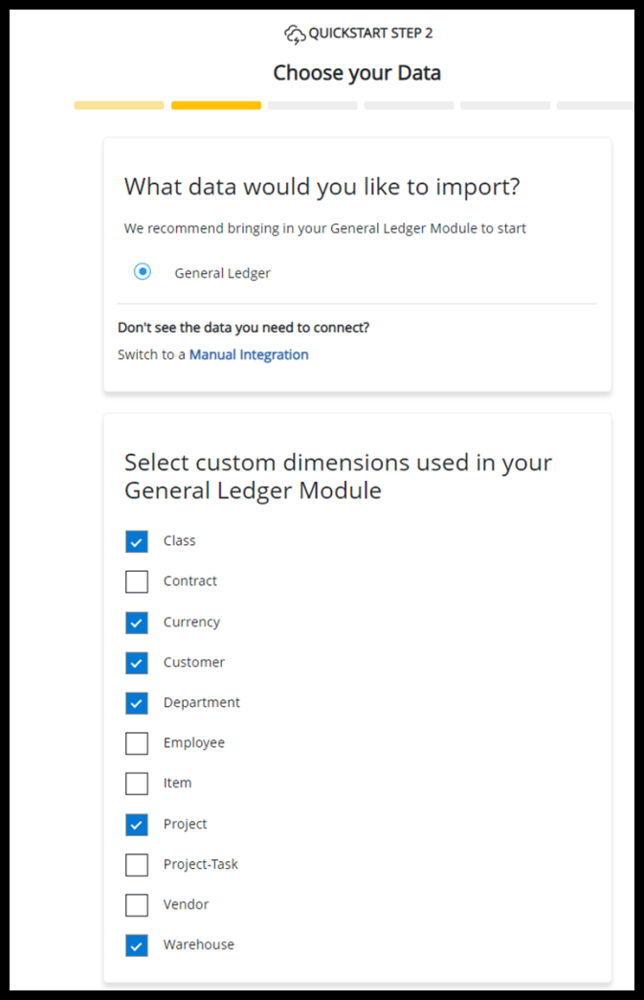The width and height of the screenshot is (644, 1000).
Task: Click the first progress step bar
Action: click(x=119, y=105)
